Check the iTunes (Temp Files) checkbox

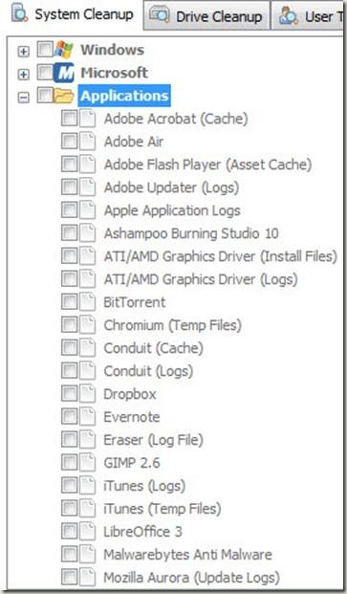pos(69,508)
